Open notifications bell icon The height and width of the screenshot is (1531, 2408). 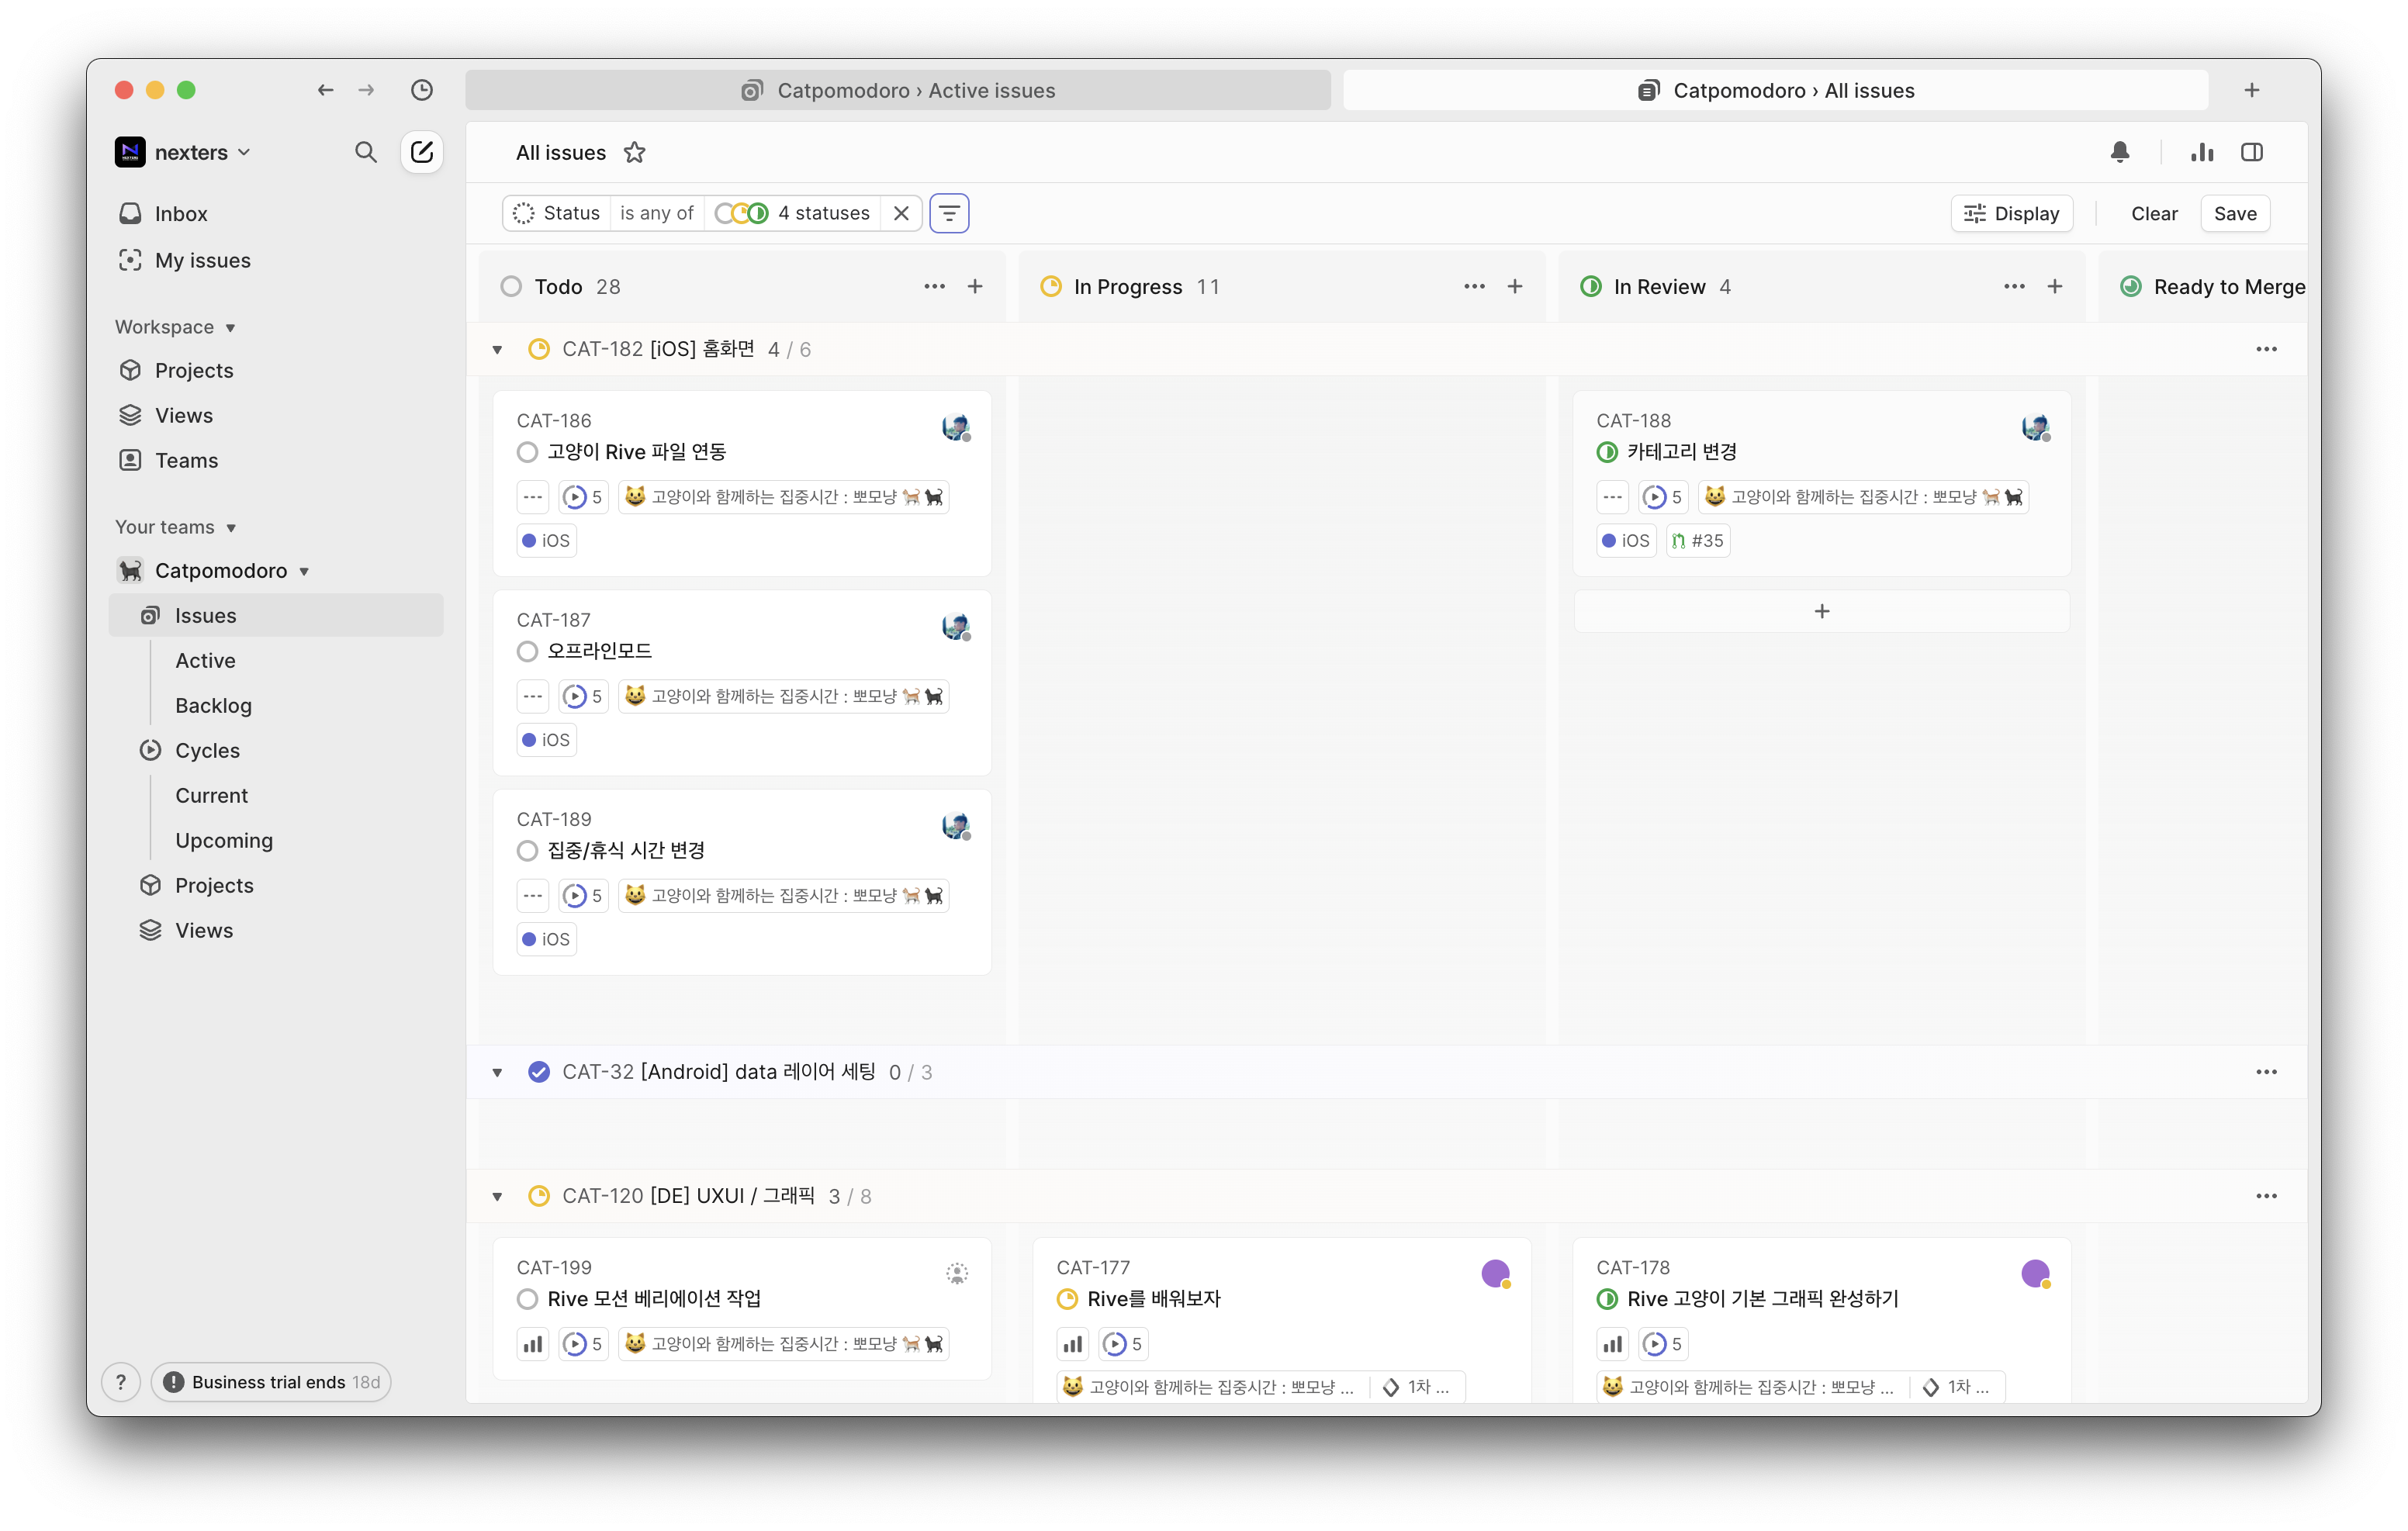(x=2119, y=152)
